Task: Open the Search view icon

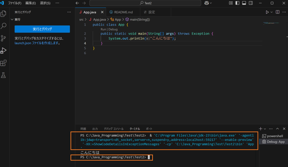Action: (x=4, y=26)
